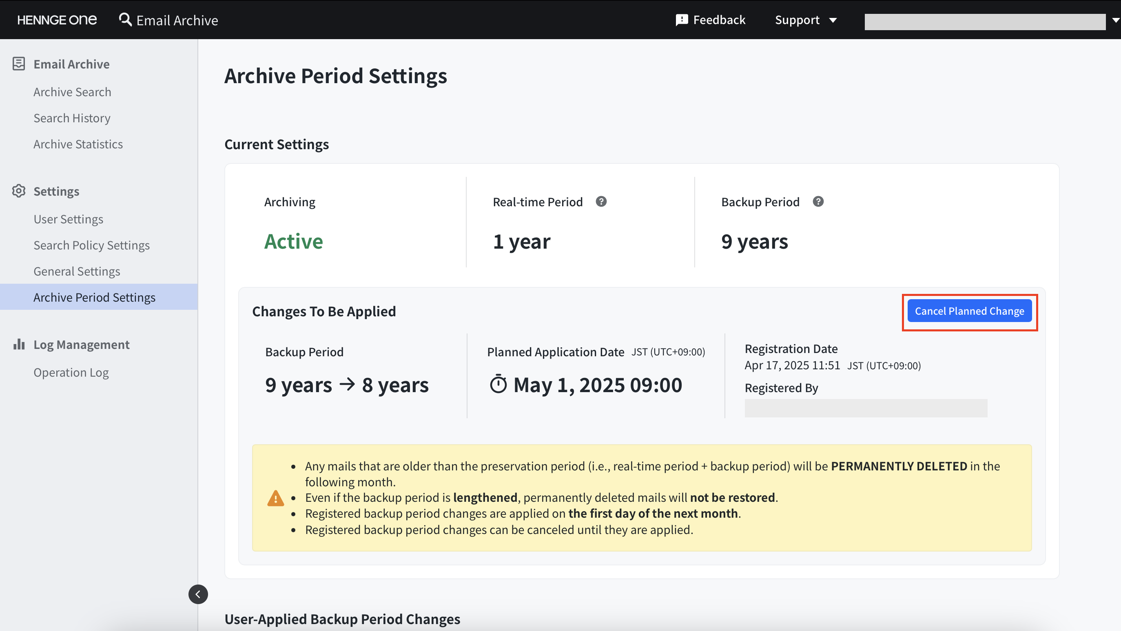Click the 'Changes To Be Applied' heading

click(324, 311)
